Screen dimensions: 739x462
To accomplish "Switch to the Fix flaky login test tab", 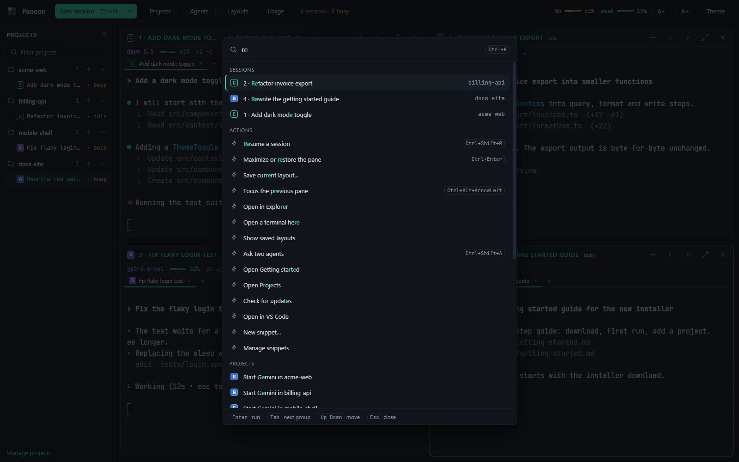I will pyautogui.click(x=161, y=280).
